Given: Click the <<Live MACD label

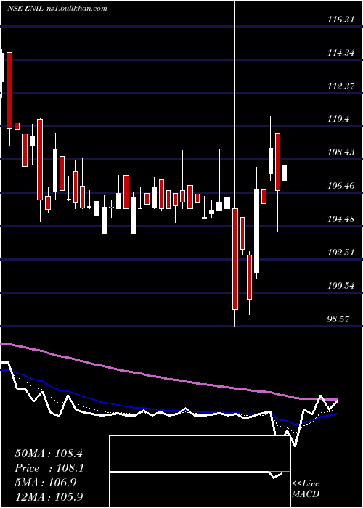Looking at the screenshot, I should (x=306, y=488).
